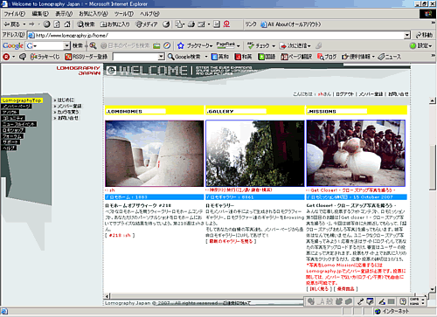Click the highlighter icon on Google toolbar
The image size is (437, 317).
tap(318, 45)
